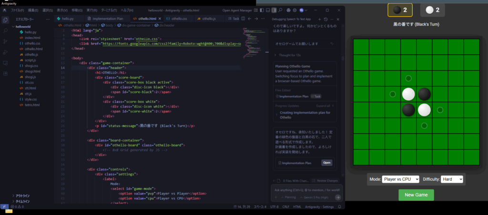Viewport: 488px width, 215px height.
Task: Click the green New Game button
Action: click(x=416, y=195)
